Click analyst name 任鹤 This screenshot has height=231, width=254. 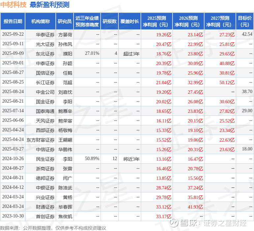68,73
